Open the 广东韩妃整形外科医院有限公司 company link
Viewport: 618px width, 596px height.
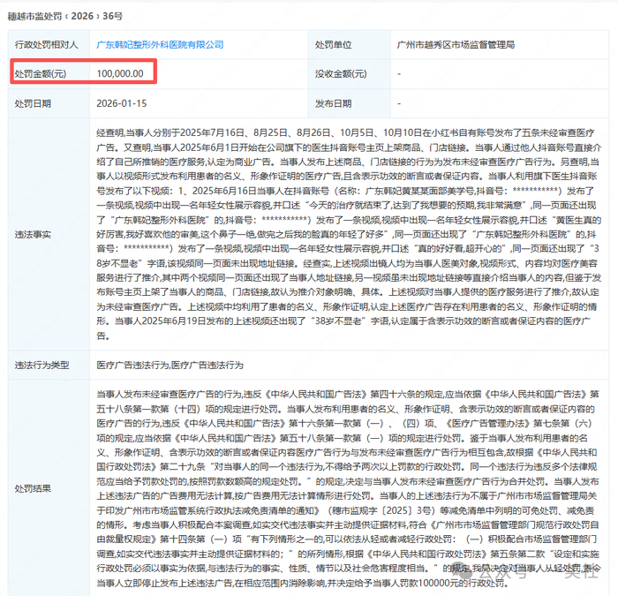tap(160, 45)
